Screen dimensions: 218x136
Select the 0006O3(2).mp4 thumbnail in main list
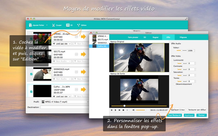(x=42, y=74)
